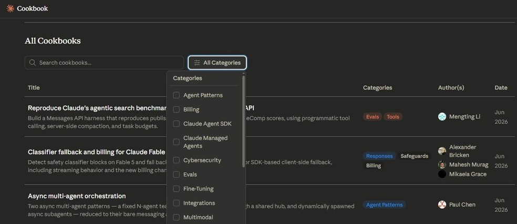Click the Date column header
The width and height of the screenshot is (517, 224).
pyautogui.click(x=501, y=88)
